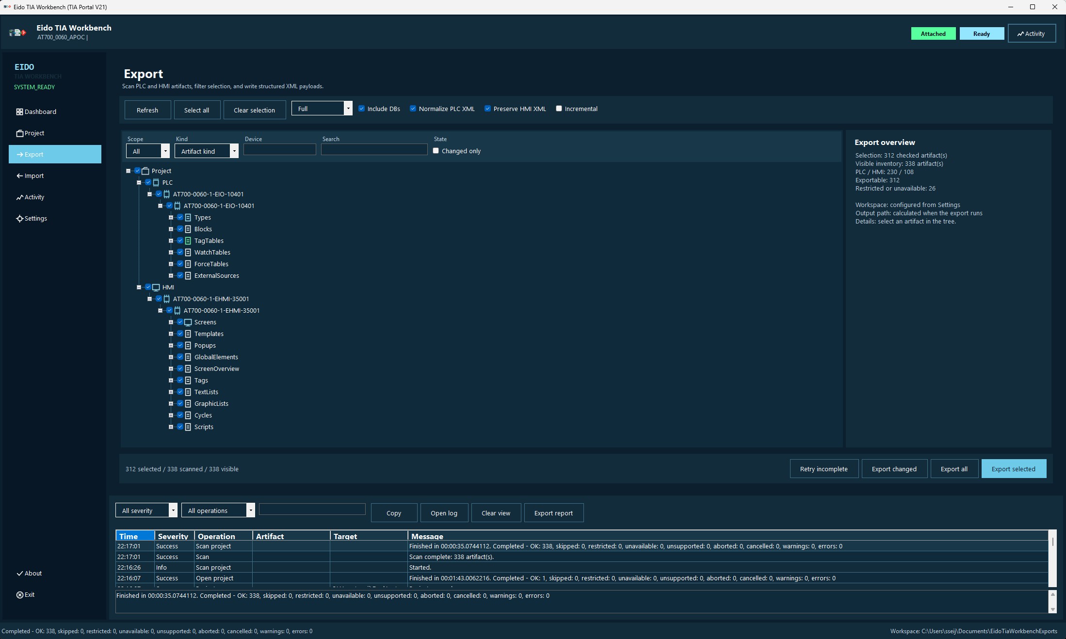Click the first AT700-0060-1-EIO-10401 device icon
1066x639 pixels.
[x=166, y=194]
